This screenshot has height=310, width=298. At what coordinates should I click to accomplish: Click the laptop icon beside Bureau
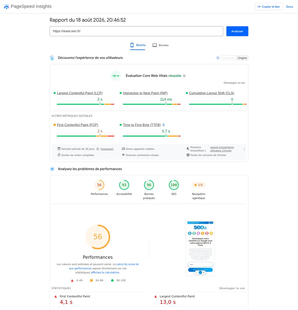pos(155,45)
